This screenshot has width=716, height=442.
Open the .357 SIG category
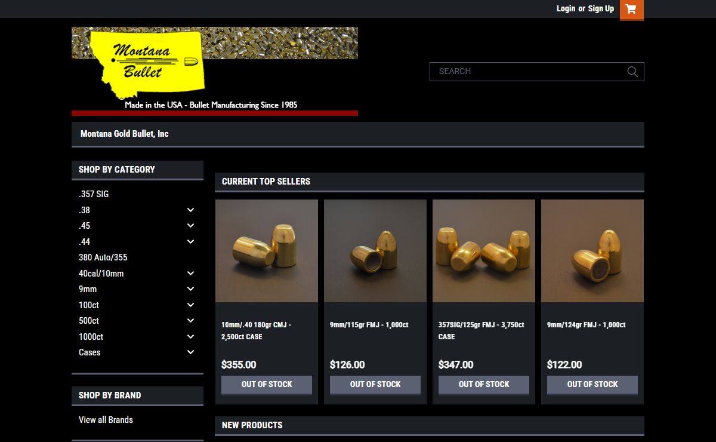click(x=94, y=194)
